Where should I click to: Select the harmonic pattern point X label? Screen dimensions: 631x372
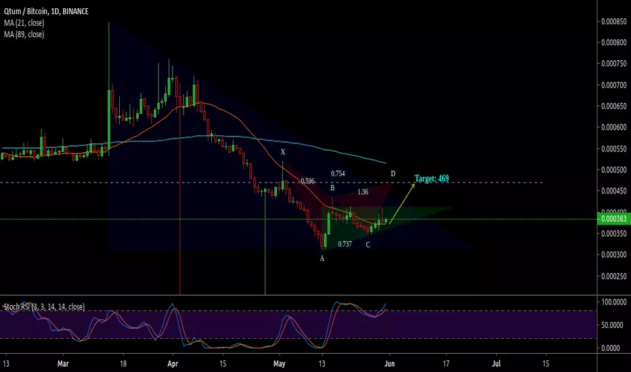click(x=283, y=152)
